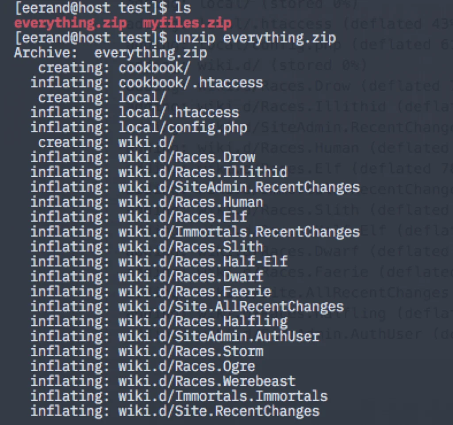
Task: Click the wiki.d/Immortals.RecentChanges path
Action: (x=239, y=231)
